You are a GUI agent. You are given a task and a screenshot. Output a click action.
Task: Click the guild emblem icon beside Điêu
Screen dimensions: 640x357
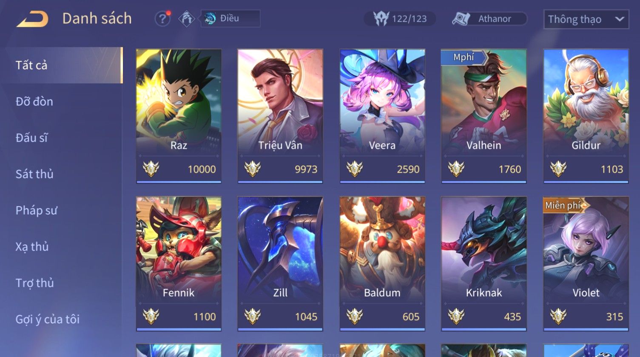pos(186,19)
